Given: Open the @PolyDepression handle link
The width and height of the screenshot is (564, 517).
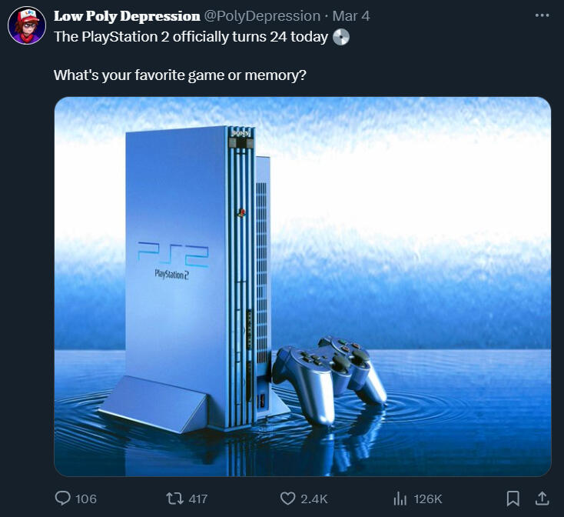Looking at the screenshot, I should tap(262, 16).
